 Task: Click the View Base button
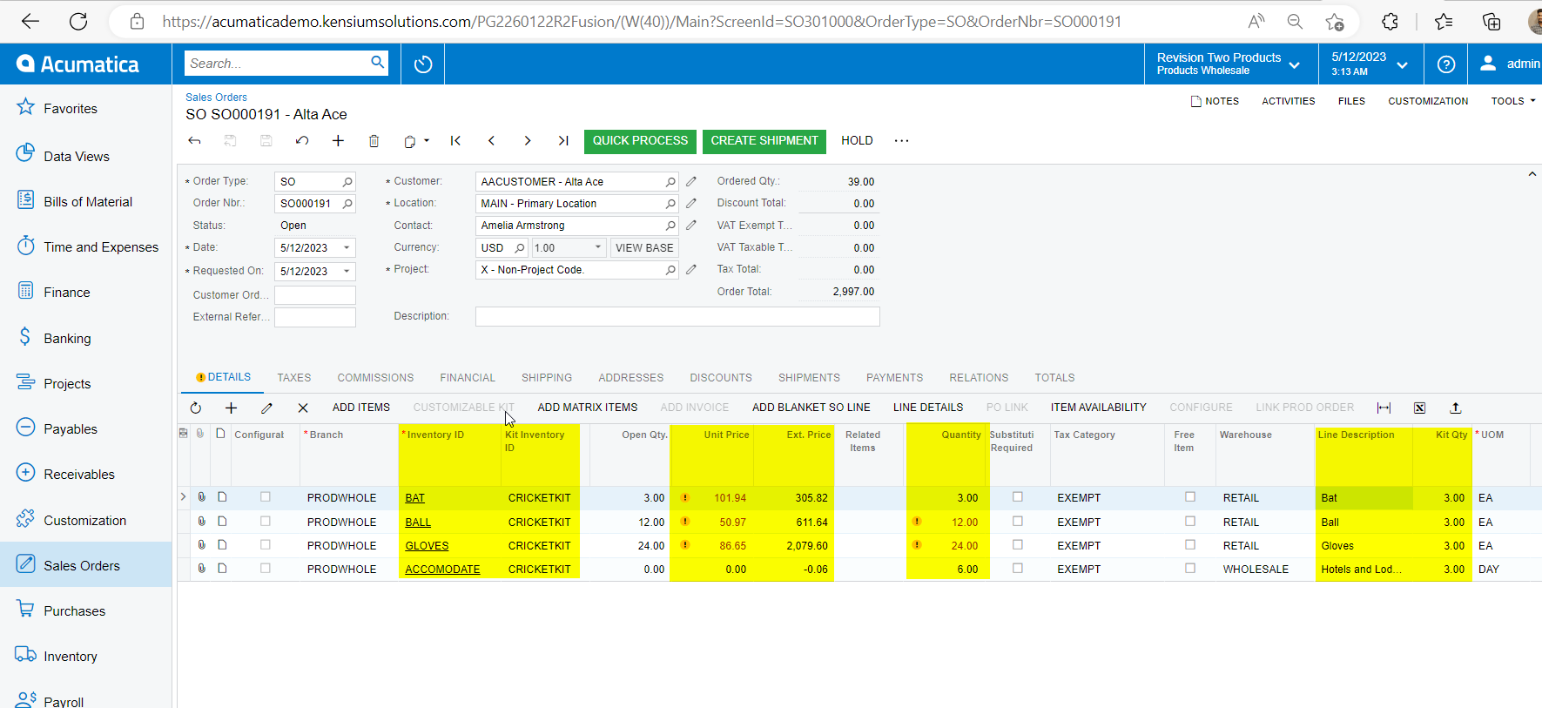[x=644, y=248]
